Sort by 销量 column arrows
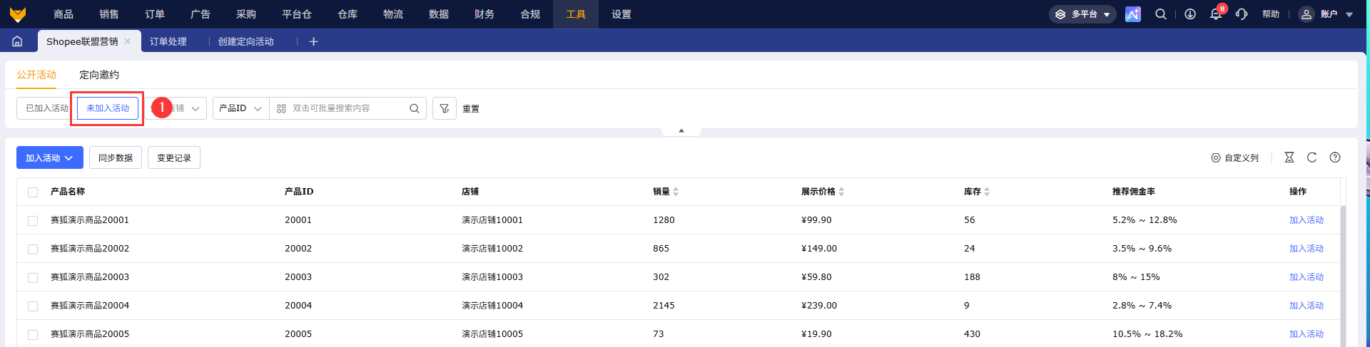 [676, 192]
